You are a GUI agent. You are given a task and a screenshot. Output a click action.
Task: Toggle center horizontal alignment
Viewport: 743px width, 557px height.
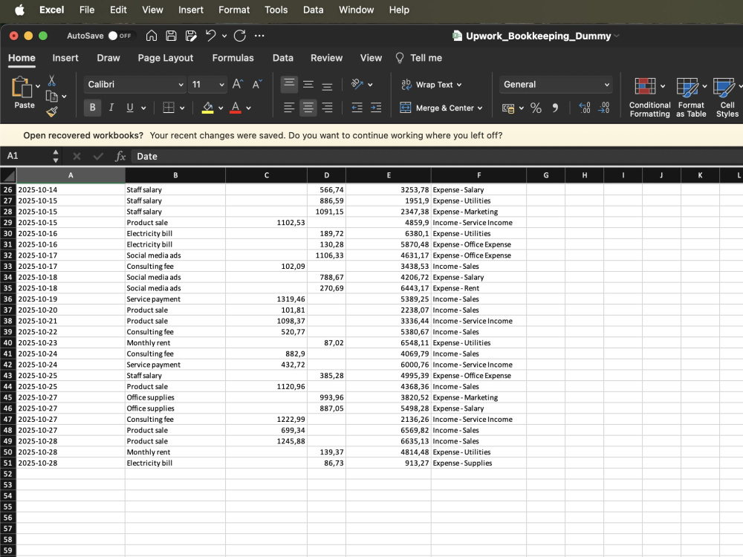(x=308, y=108)
